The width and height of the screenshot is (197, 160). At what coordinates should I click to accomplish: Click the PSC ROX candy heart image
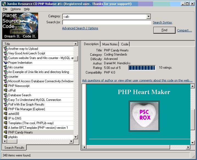tap(144, 116)
